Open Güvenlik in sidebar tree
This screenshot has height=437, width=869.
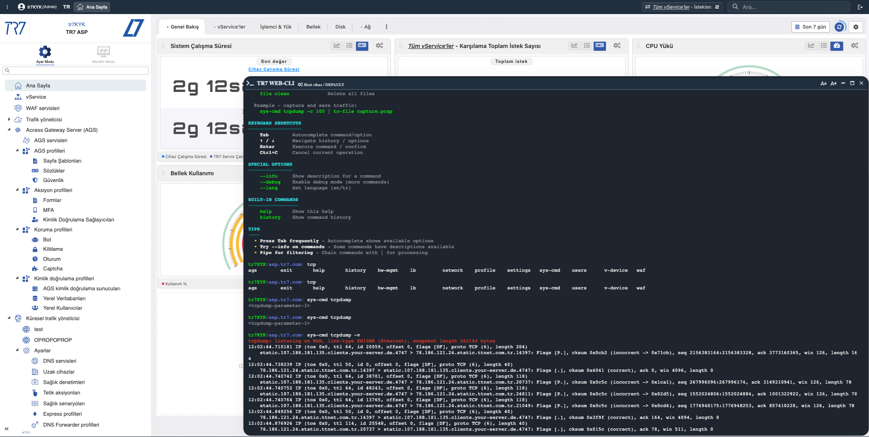(53, 180)
